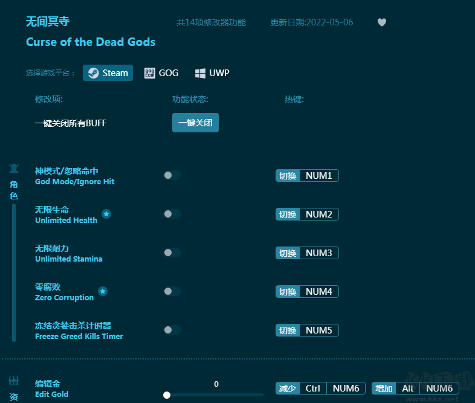Click the 切换 NUM5 hotkey box

tap(307, 330)
